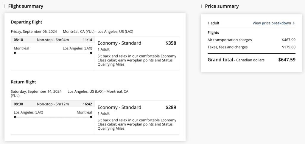Expand price breakdown using the chevron arrow
Image resolution: width=305 pixels, height=144 pixels.
(x=294, y=23)
